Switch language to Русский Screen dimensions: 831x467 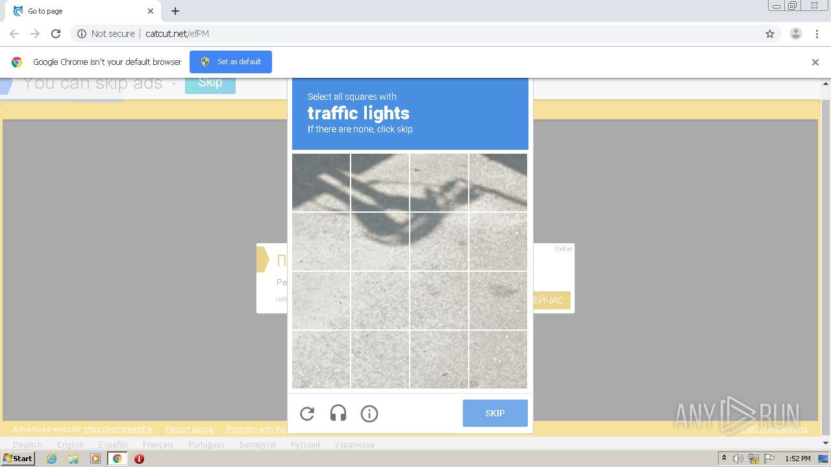pos(305,445)
